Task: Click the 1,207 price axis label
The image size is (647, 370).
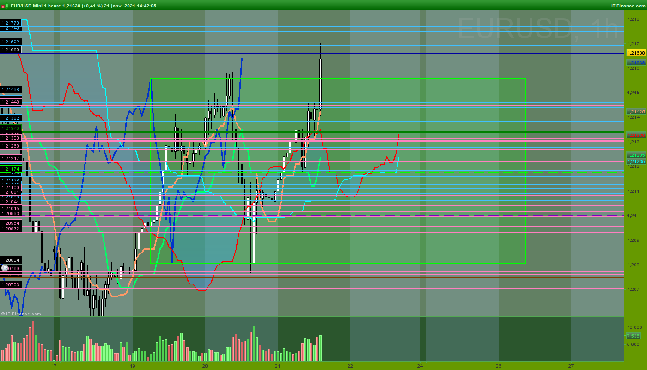Action: [633, 289]
